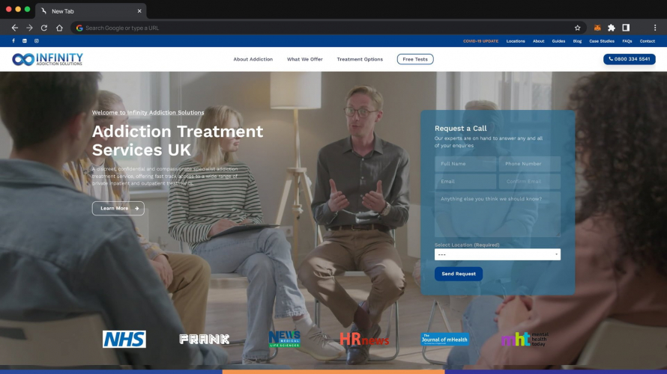Close the New Tab browser tab
Viewport: 667px width, 374px height.
tap(139, 11)
